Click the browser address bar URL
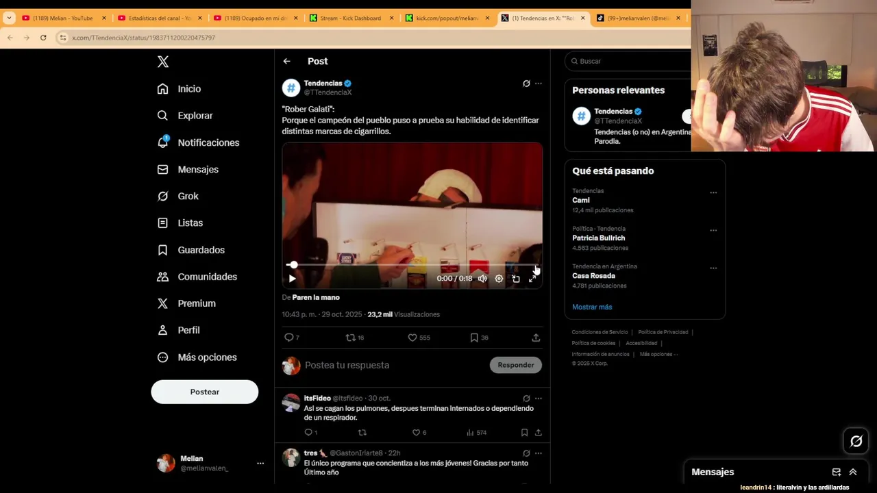Viewport: 877px width, 493px height. point(144,38)
